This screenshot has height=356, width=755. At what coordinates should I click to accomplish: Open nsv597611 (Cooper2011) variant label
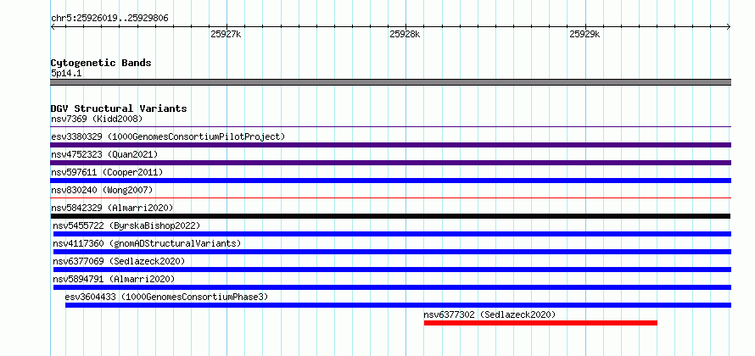tap(107, 172)
